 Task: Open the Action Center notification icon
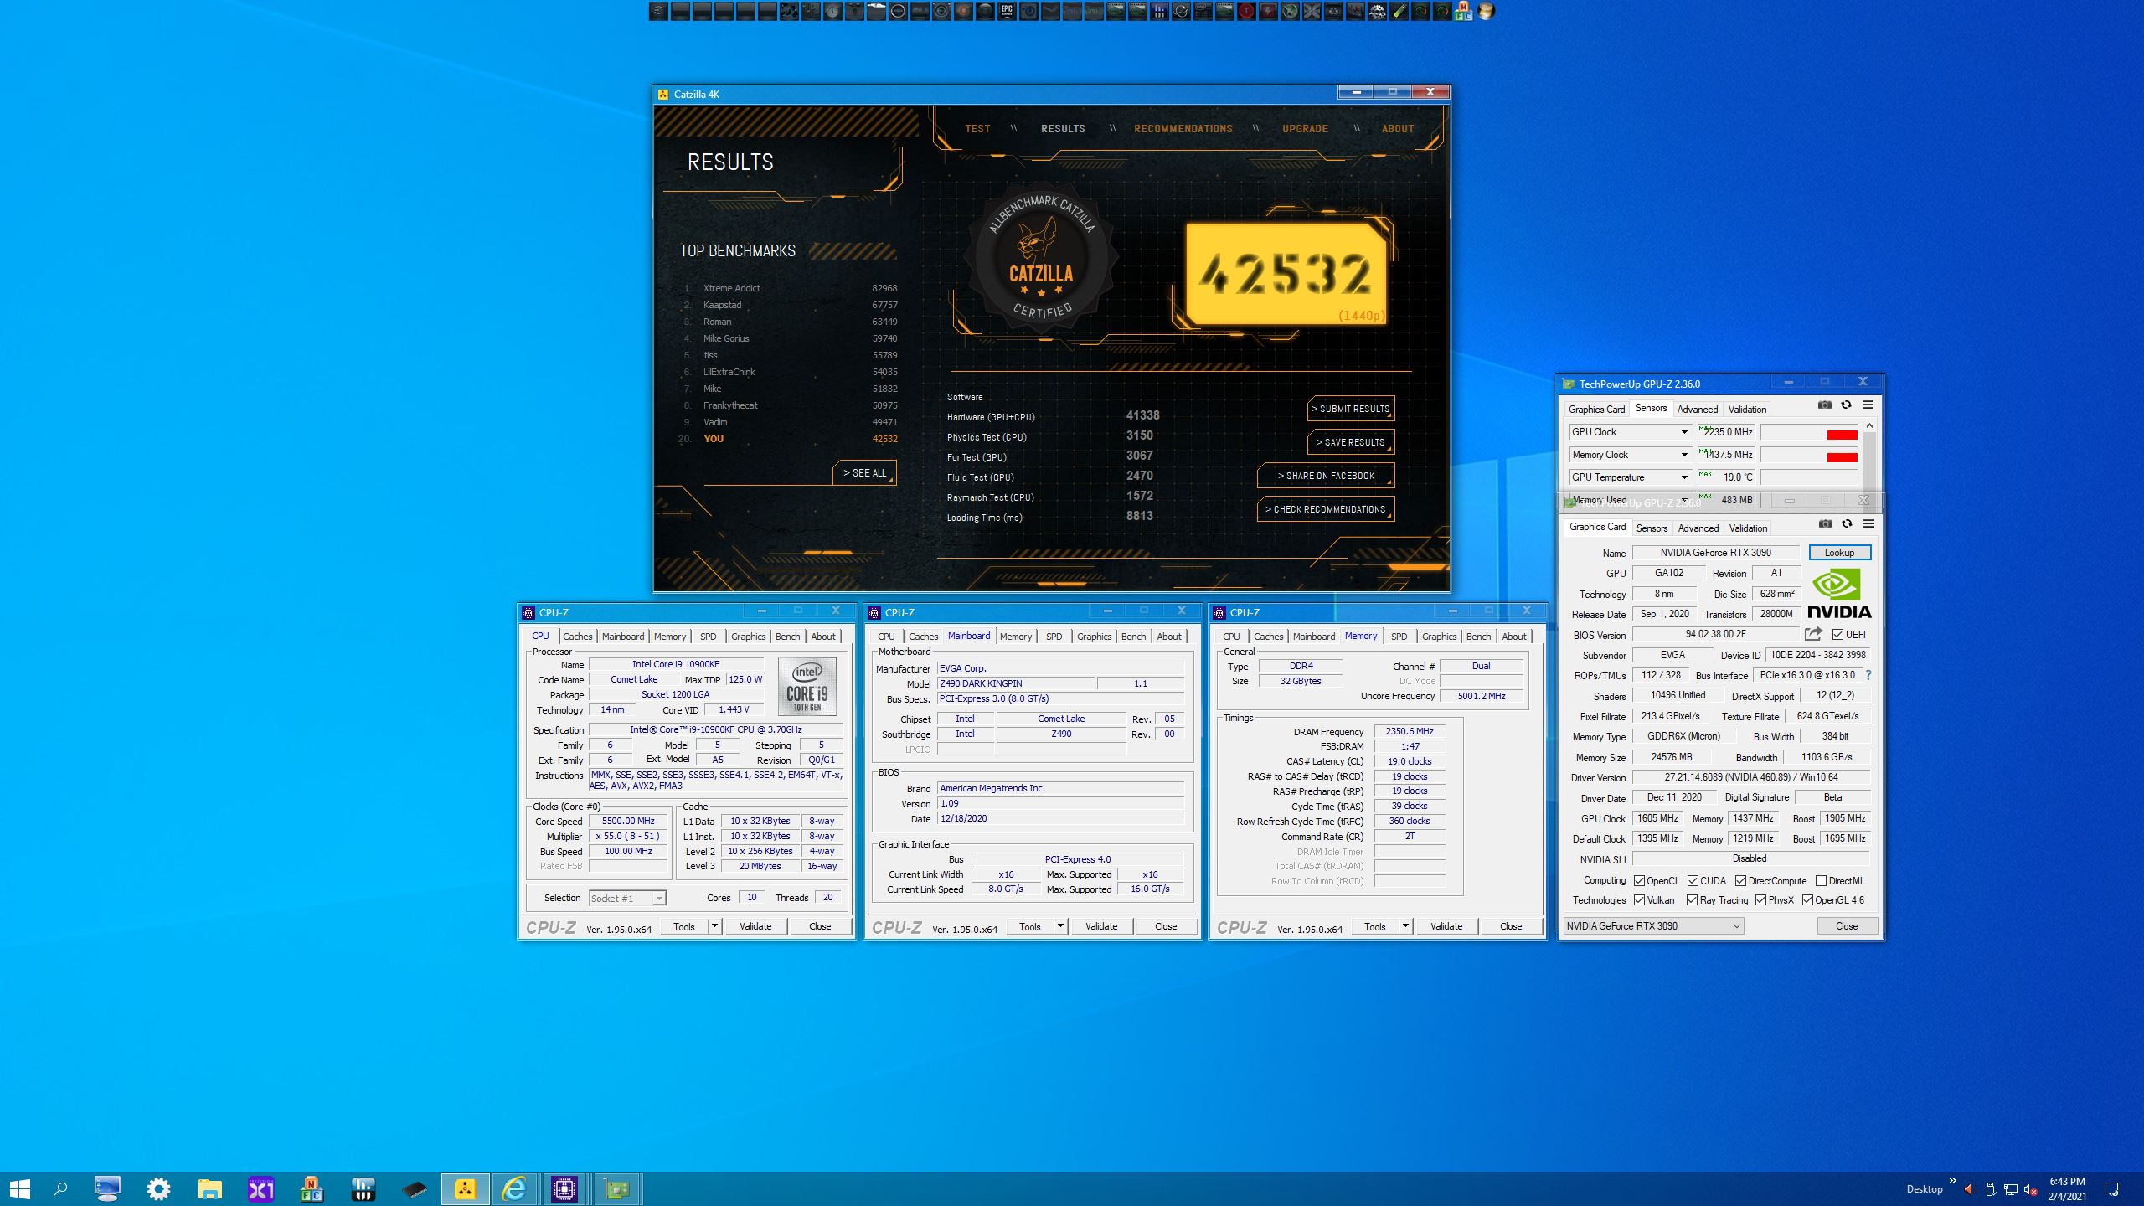tap(2111, 1189)
